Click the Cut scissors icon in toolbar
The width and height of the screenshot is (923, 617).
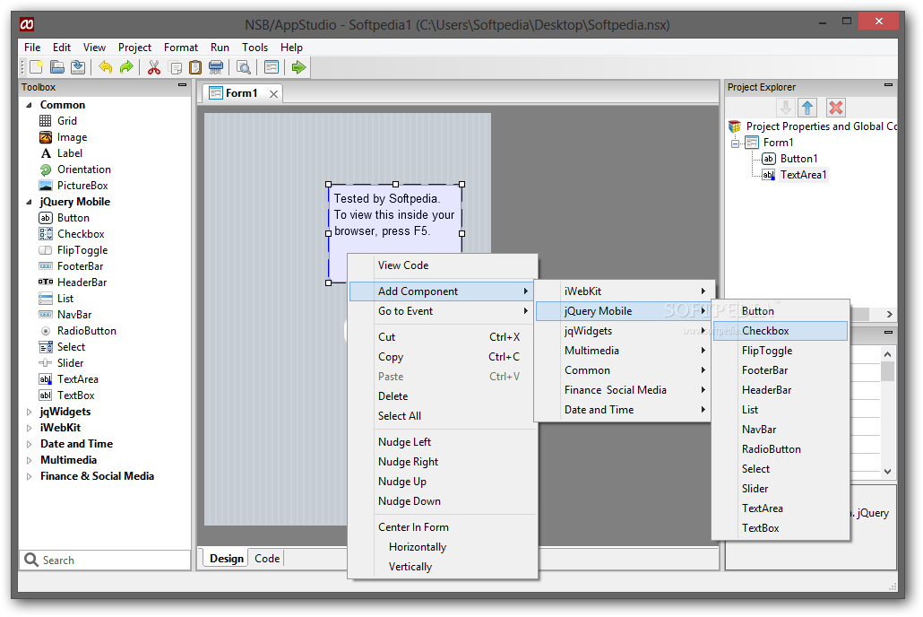pyautogui.click(x=154, y=67)
